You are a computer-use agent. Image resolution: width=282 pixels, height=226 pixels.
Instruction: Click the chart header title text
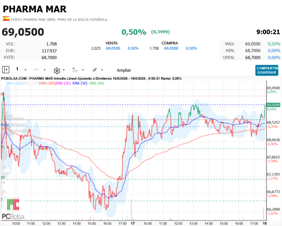click(x=91, y=79)
